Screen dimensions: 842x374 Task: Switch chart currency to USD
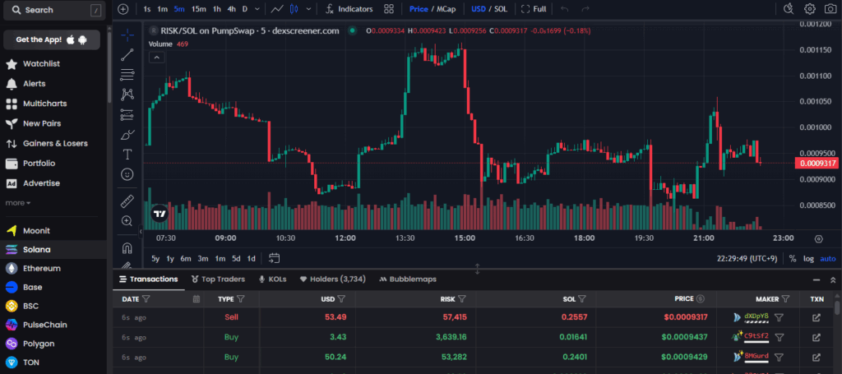click(x=479, y=9)
